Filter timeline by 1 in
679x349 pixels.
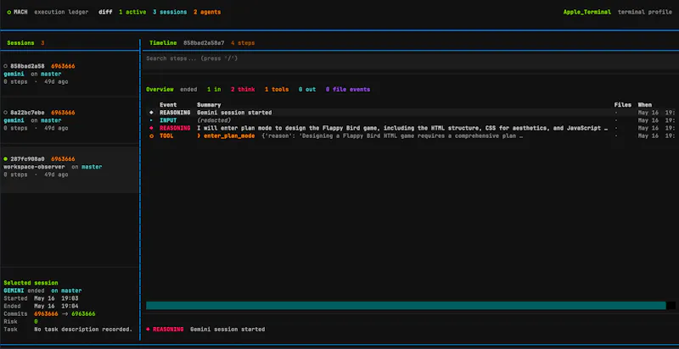(x=214, y=90)
